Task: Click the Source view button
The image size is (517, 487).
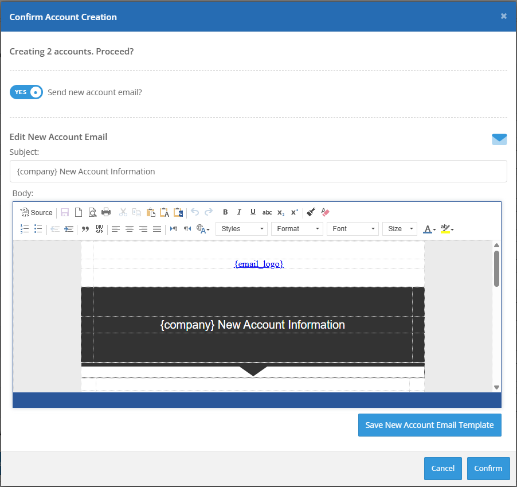Action: pos(36,212)
